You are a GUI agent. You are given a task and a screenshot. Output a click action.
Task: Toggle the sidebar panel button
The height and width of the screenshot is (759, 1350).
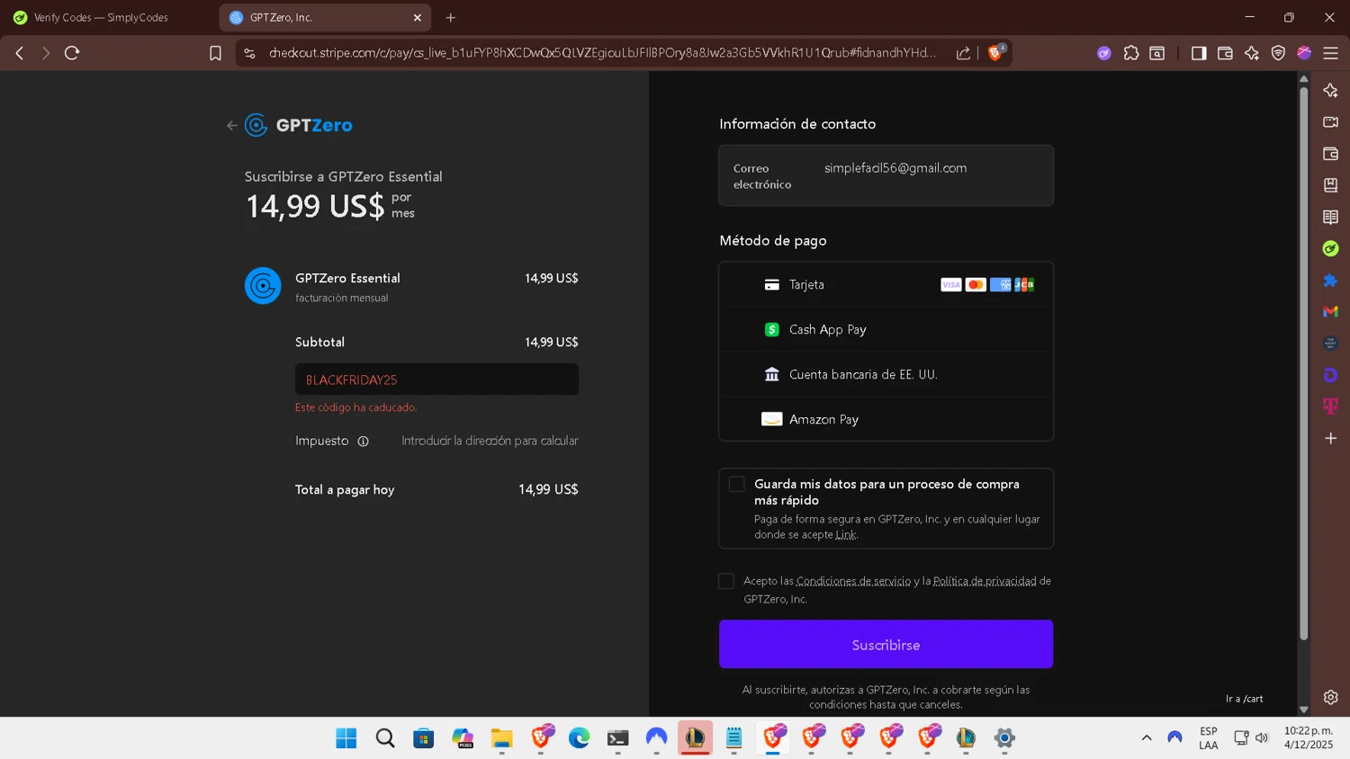coord(1199,53)
